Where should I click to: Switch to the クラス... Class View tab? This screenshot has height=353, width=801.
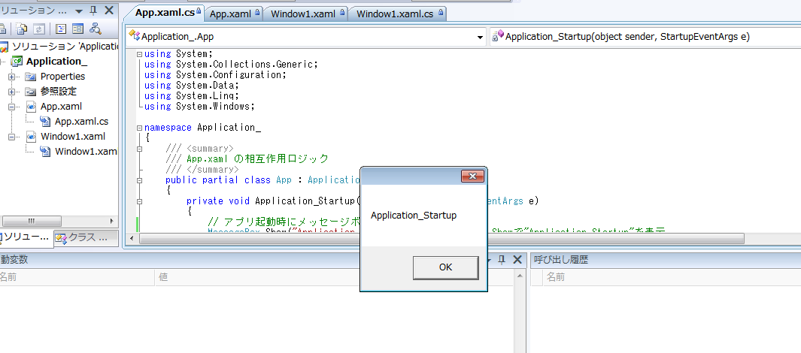(x=85, y=238)
